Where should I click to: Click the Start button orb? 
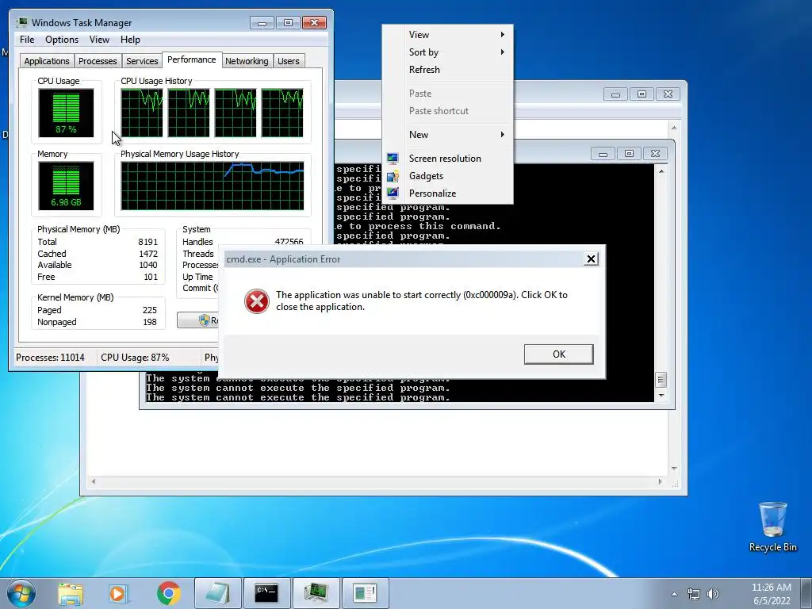coord(21,593)
